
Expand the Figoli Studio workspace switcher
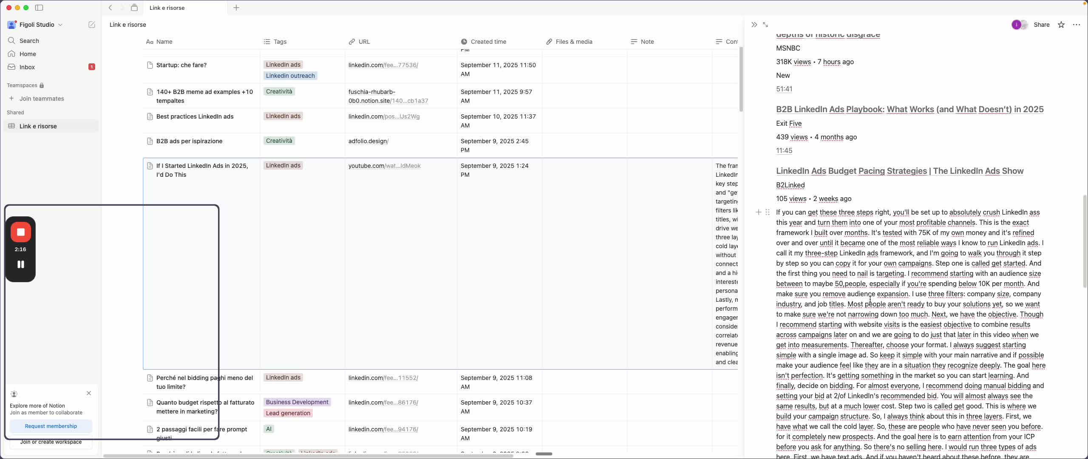pos(37,25)
